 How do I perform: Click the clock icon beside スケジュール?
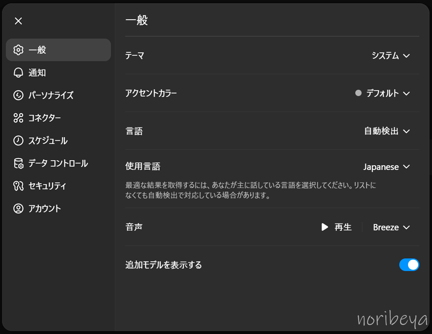[x=18, y=140]
